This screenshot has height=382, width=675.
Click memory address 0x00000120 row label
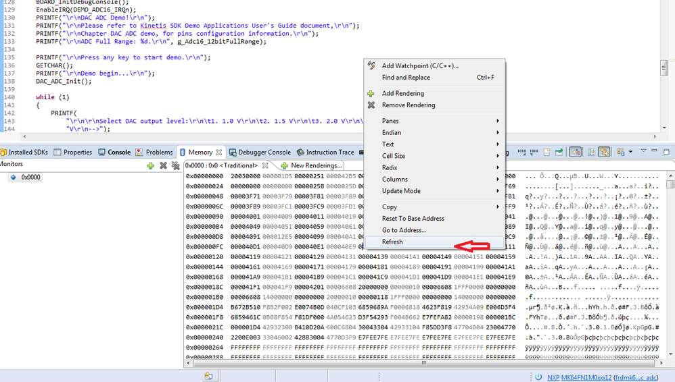point(204,257)
